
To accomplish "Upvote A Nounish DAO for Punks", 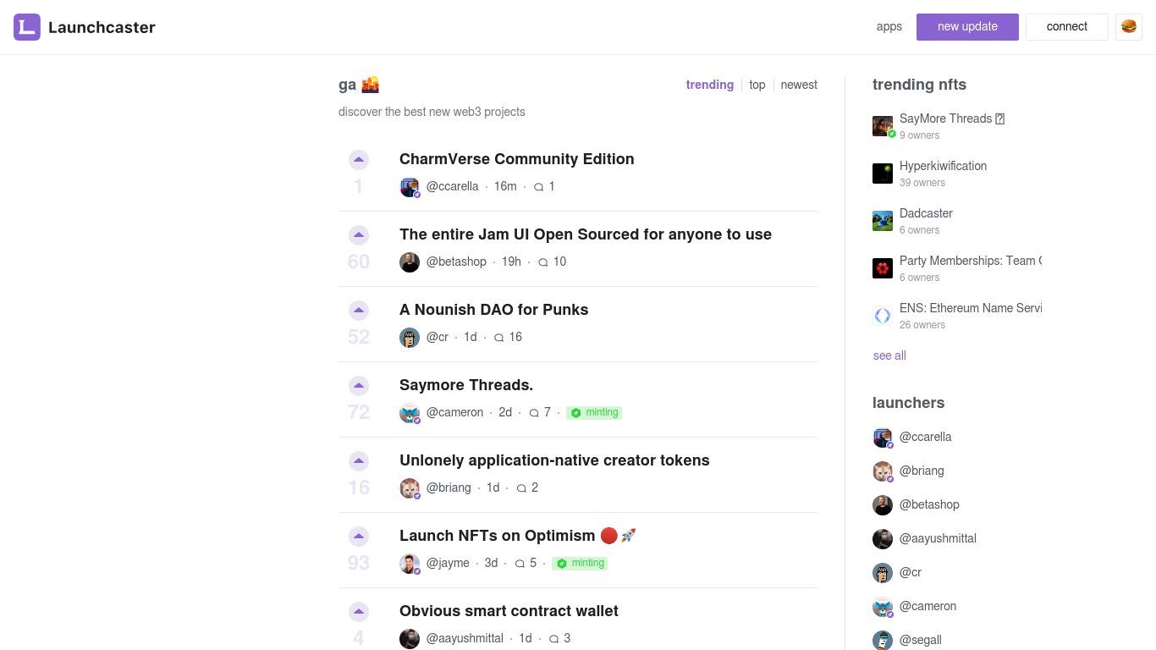I will click(x=359, y=310).
